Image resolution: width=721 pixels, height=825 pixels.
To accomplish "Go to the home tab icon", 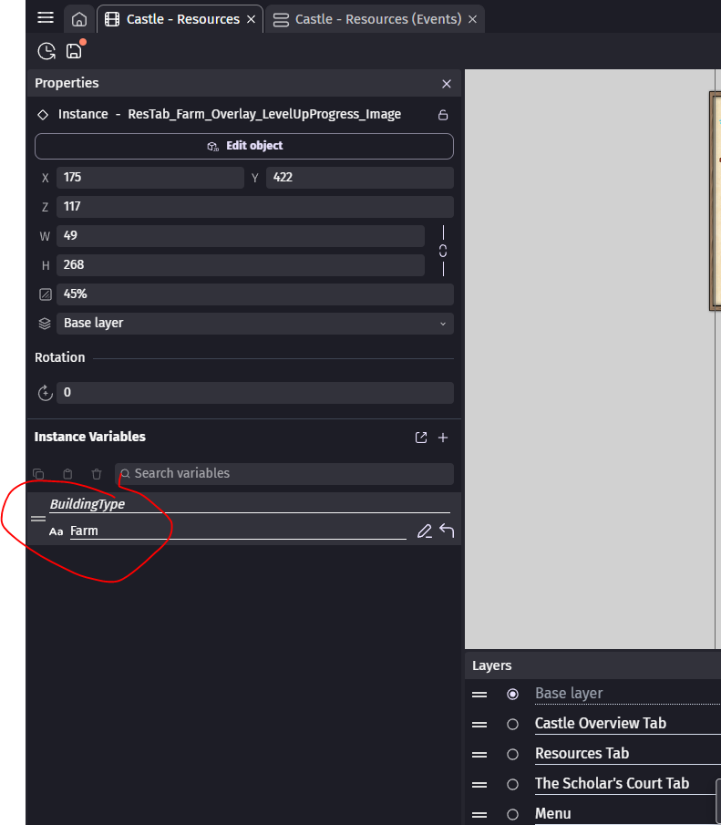I will pyautogui.click(x=79, y=19).
